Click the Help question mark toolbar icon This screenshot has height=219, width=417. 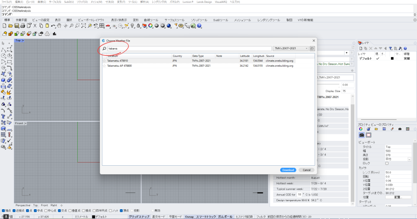click(199, 26)
